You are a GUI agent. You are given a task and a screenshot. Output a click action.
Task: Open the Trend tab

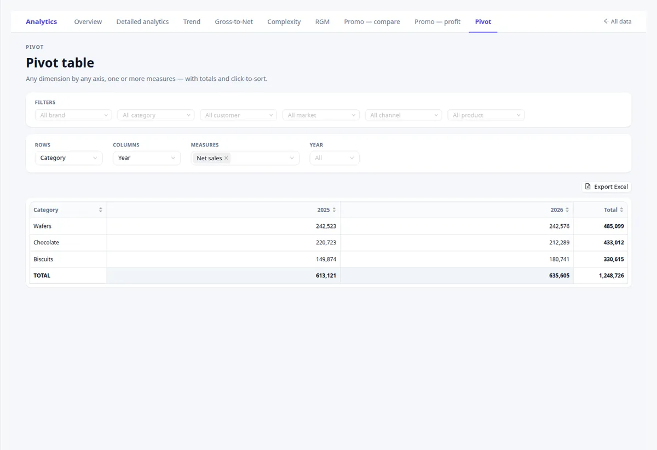pyautogui.click(x=192, y=22)
